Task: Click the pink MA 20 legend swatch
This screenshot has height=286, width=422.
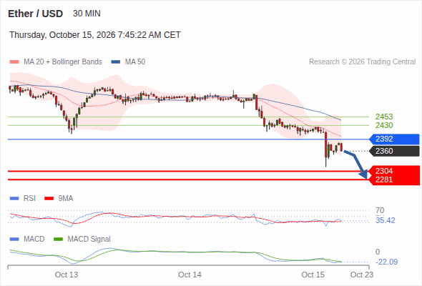Action: click(x=14, y=62)
